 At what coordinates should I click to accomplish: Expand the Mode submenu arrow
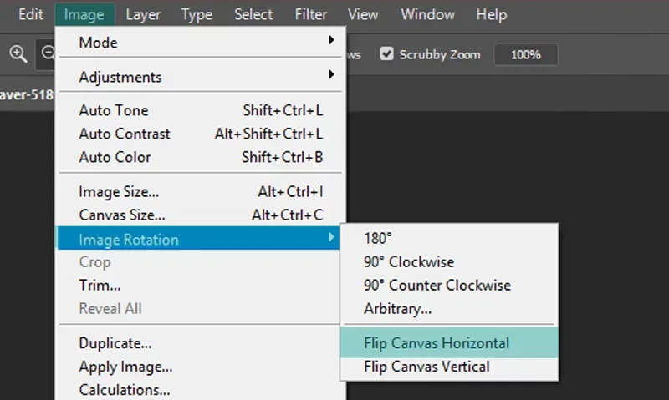tap(331, 40)
